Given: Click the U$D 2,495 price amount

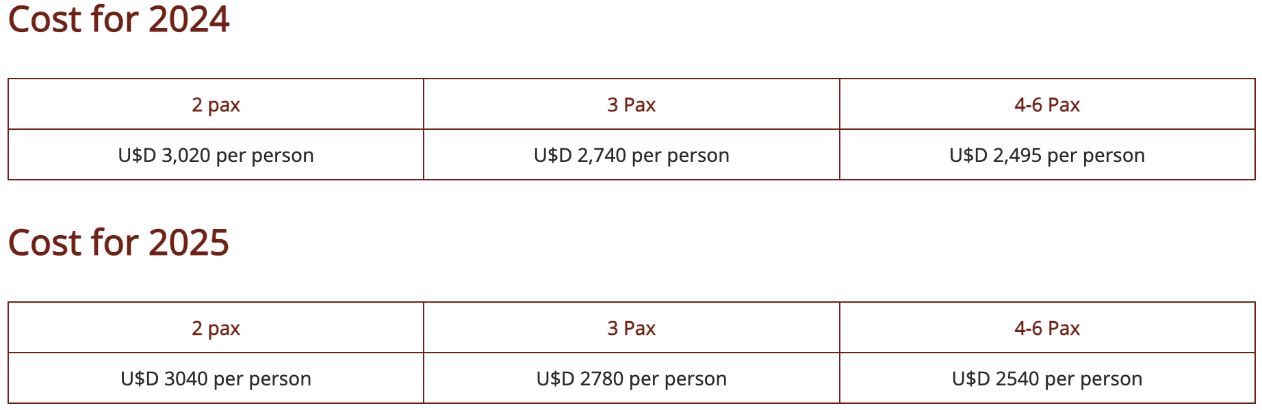Looking at the screenshot, I should [995, 156].
